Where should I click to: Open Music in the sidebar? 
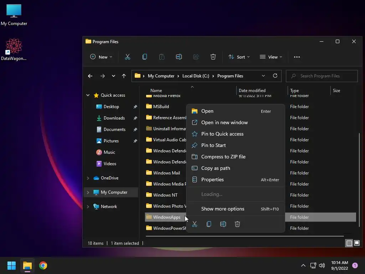pos(109,152)
